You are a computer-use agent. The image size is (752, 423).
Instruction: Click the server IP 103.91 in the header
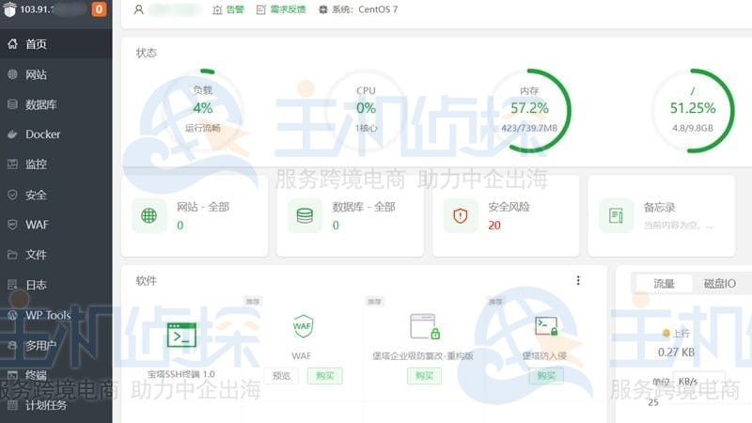37,9
